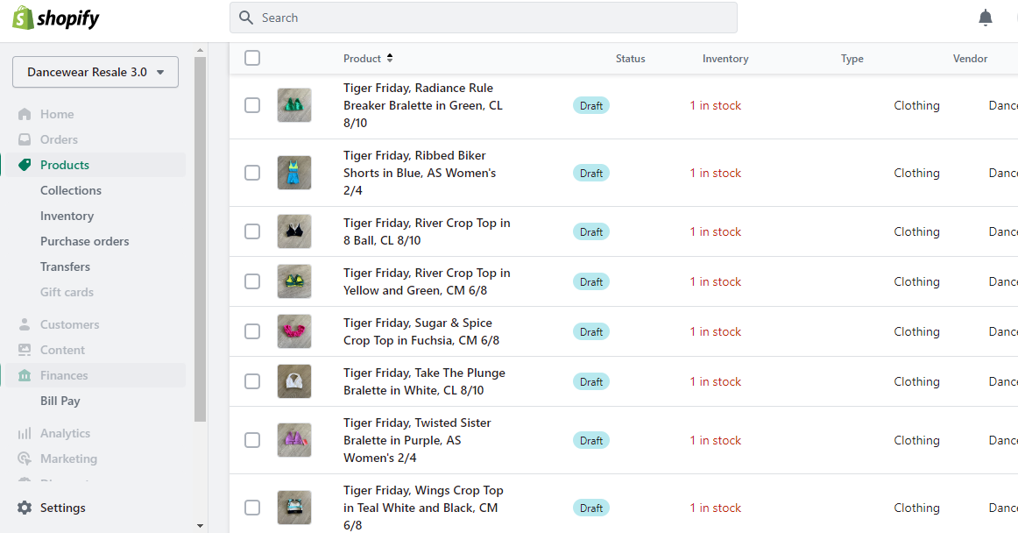Select the Take The Plunge Bralette checkbox
Viewport: 1018px width, 533px height.
click(x=252, y=381)
